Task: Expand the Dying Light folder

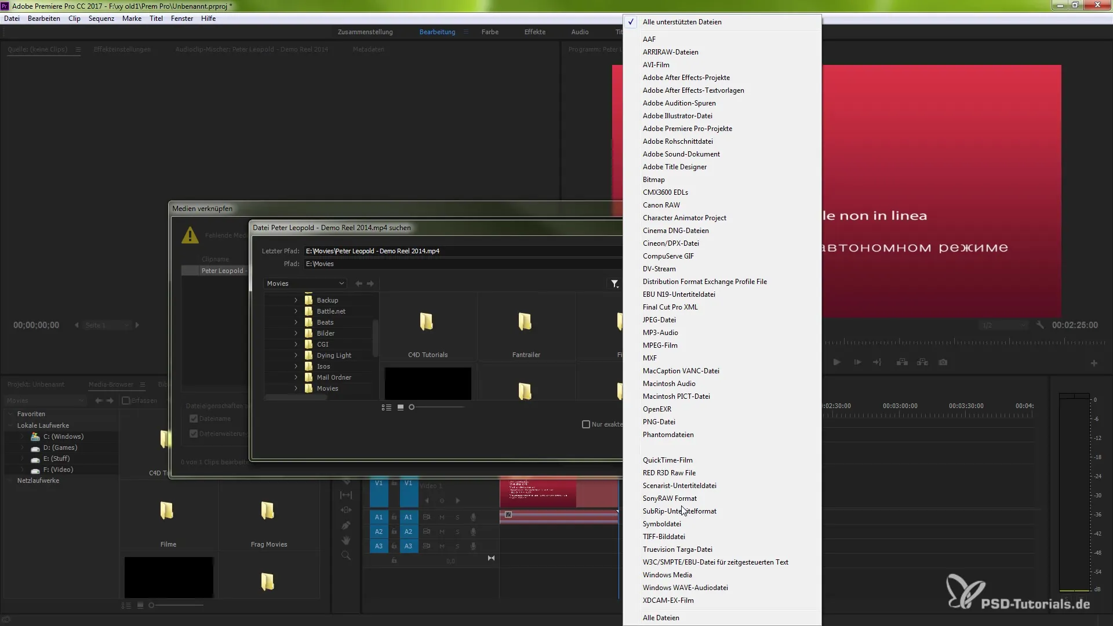Action: 296,356
